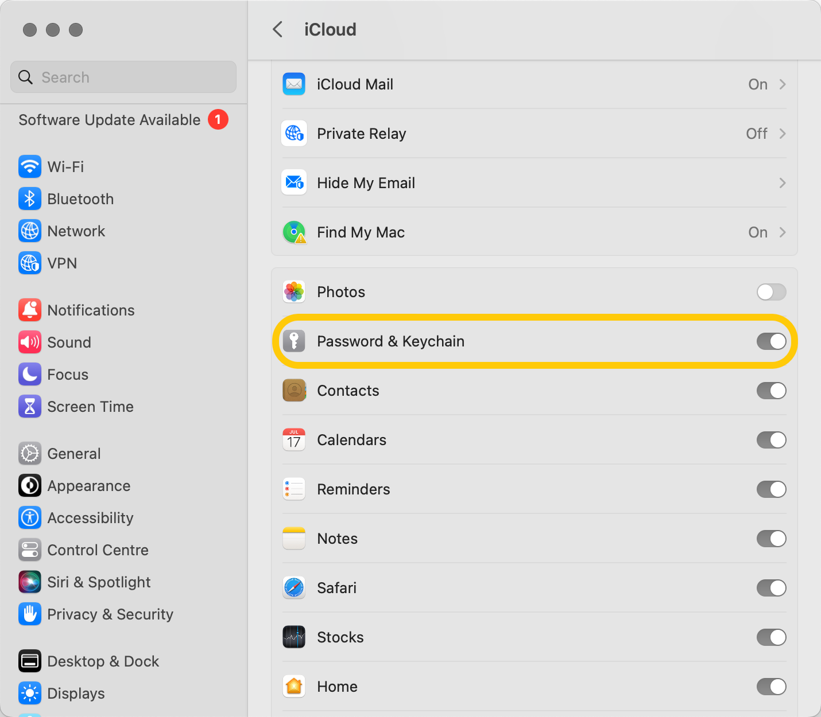Open iCloud Mail settings chevron

[782, 84]
